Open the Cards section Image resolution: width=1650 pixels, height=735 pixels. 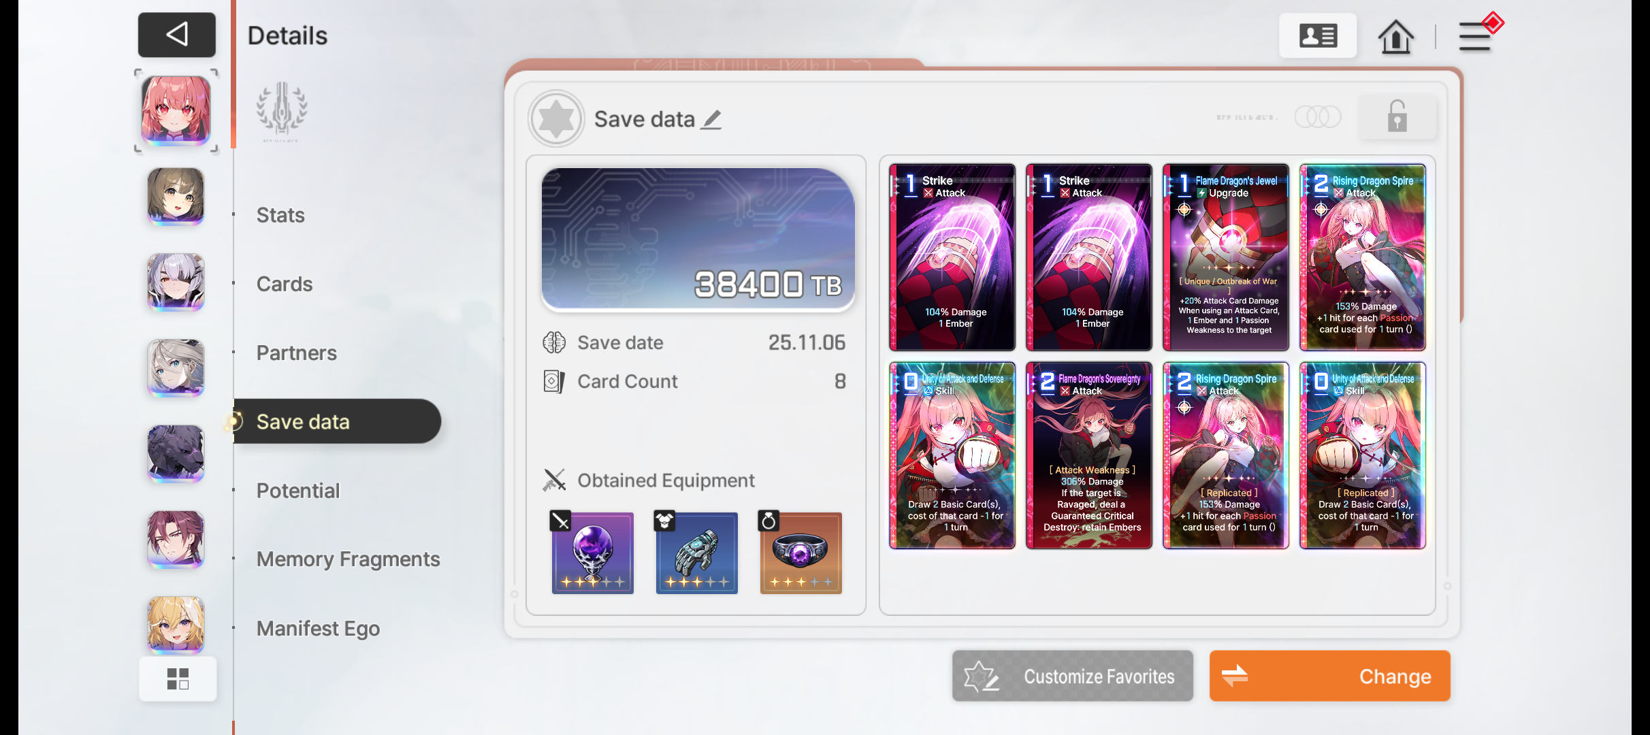[285, 284]
